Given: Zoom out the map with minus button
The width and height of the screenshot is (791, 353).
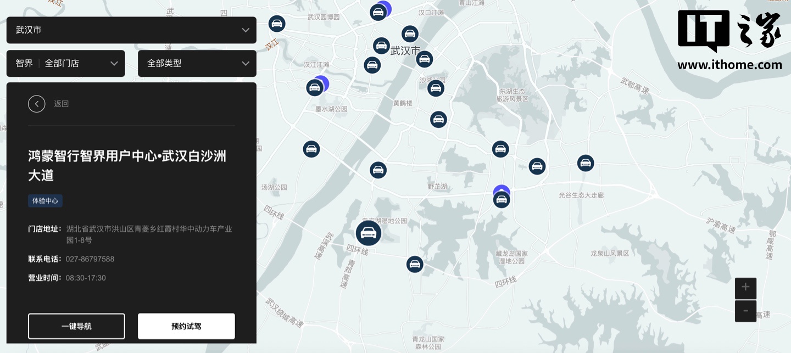Looking at the screenshot, I should [745, 311].
